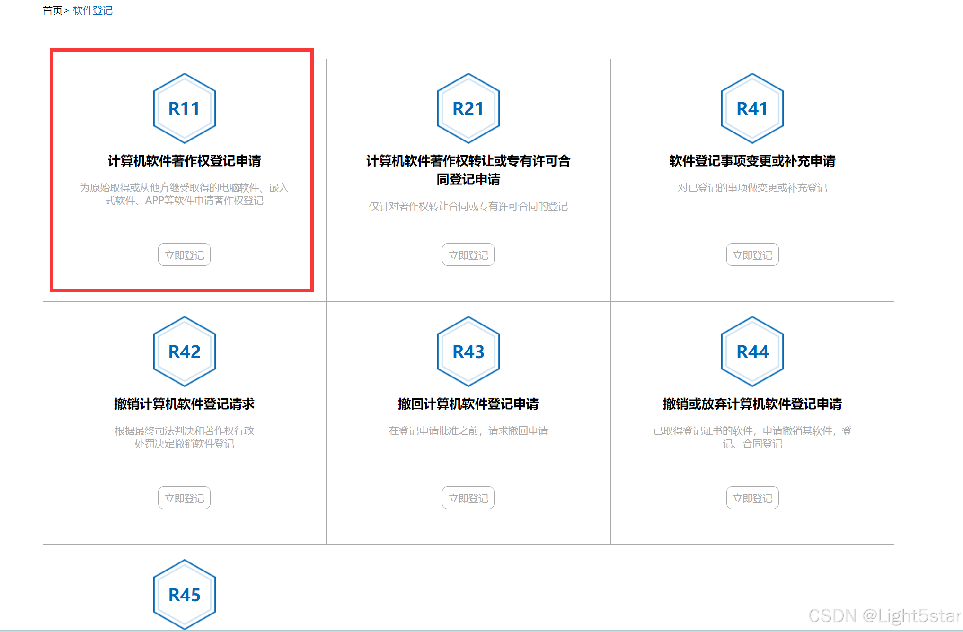Click the R11 hexagon icon
This screenshot has height=632, width=963.
pos(184,108)
